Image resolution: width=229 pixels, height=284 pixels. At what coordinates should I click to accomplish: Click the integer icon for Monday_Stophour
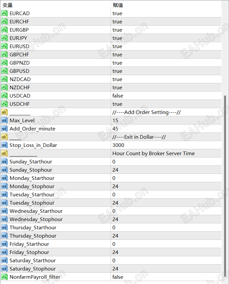pyautogui.click(x=4, y=186)
